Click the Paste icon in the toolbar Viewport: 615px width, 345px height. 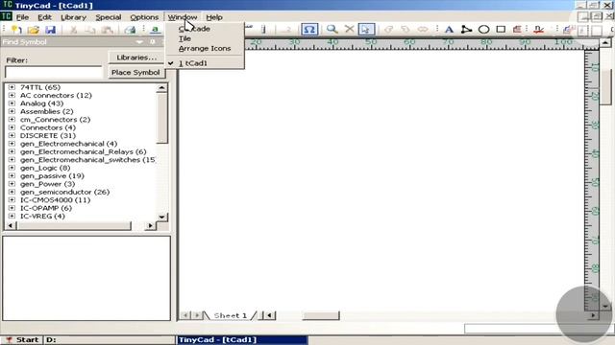point(107,30)
